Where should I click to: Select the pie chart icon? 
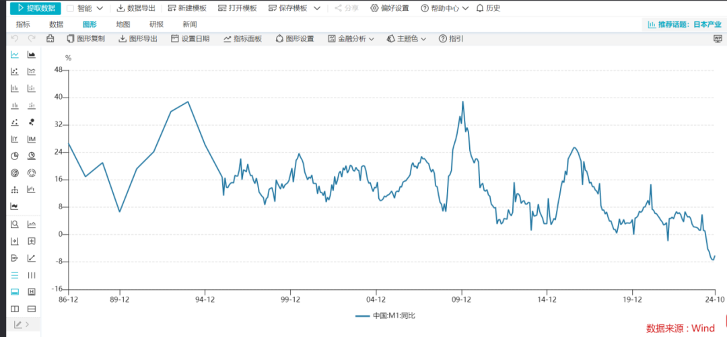coord(14,156)
